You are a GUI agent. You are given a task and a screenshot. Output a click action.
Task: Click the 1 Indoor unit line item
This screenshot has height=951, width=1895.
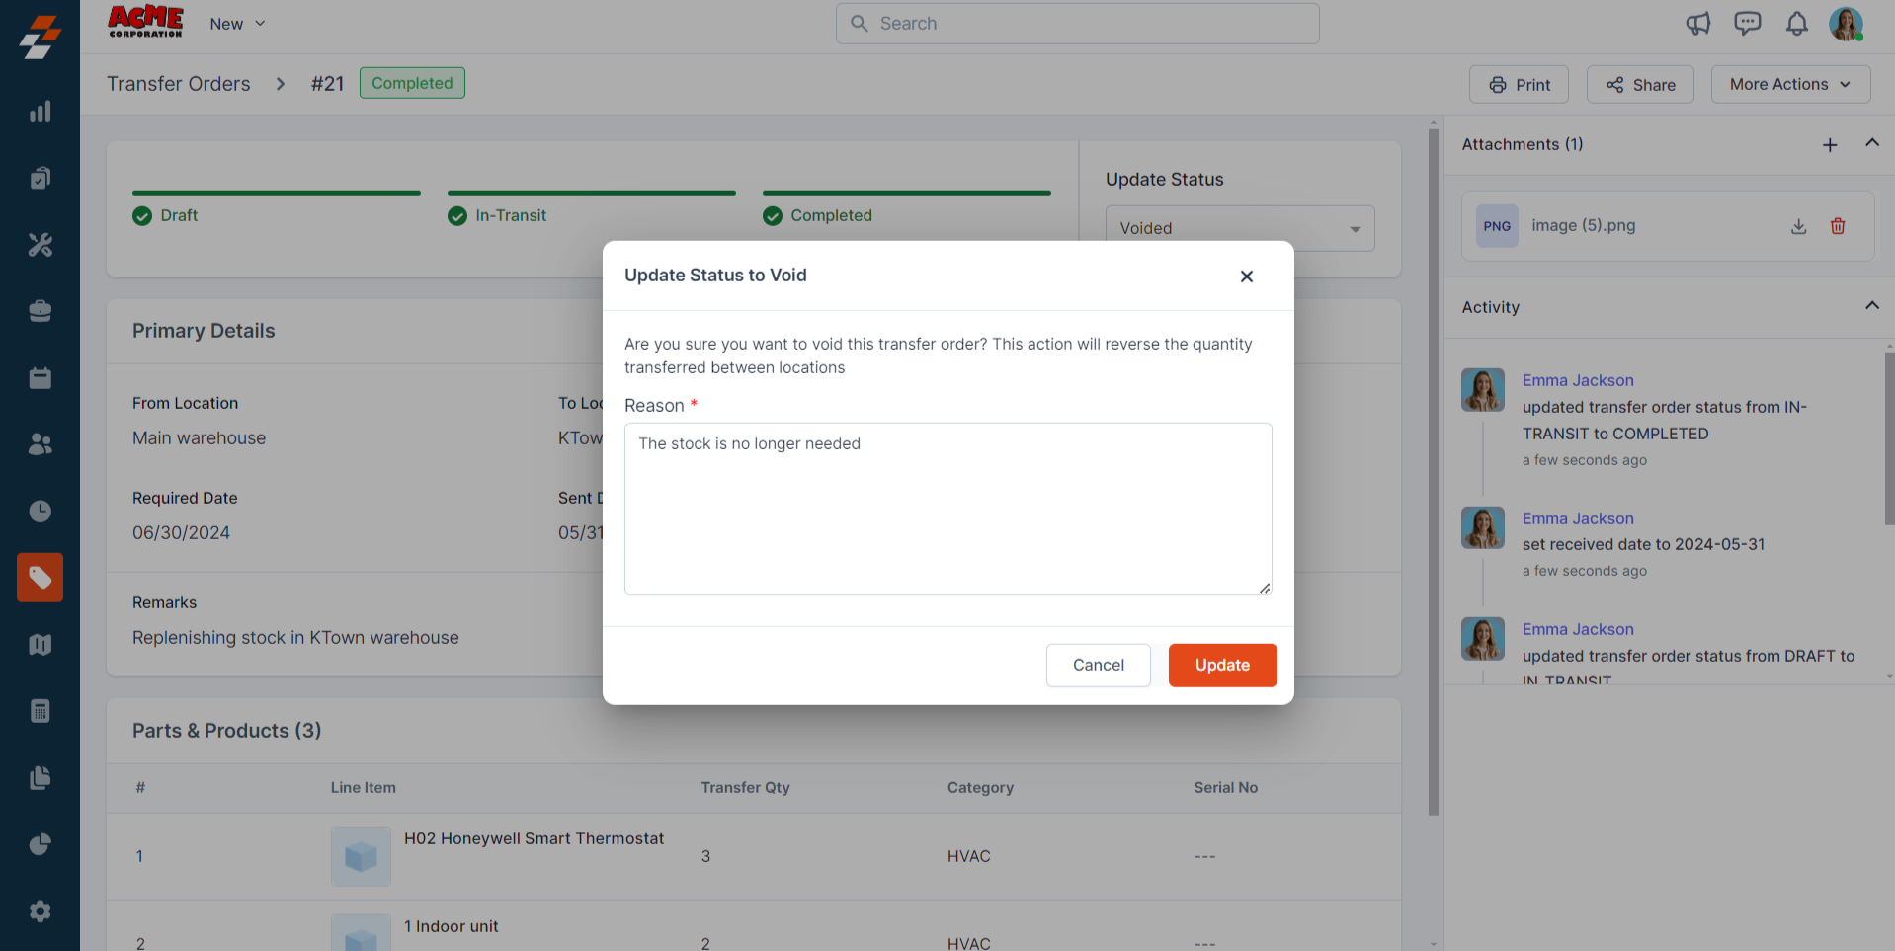point(451,926)
